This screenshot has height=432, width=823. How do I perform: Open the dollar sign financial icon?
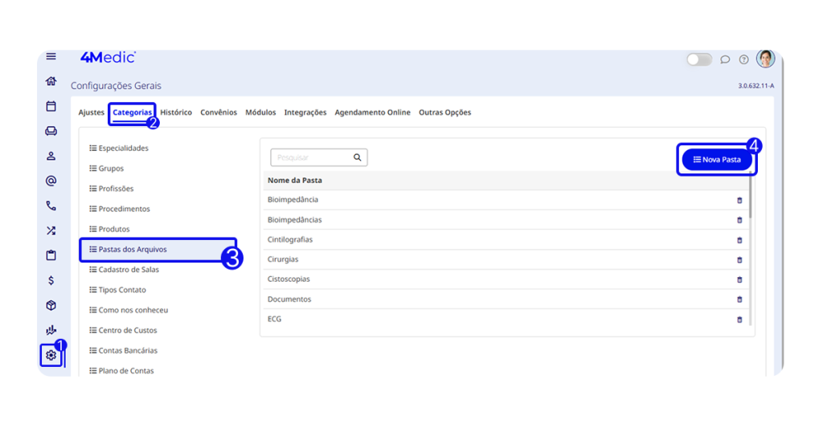pos(51,280)
